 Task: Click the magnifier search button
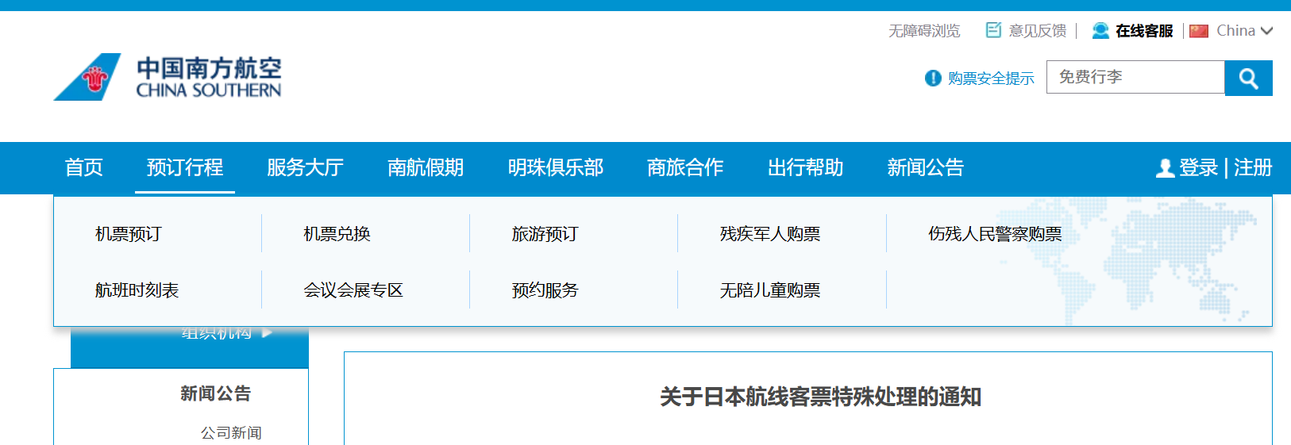(x=1248, y=78)
